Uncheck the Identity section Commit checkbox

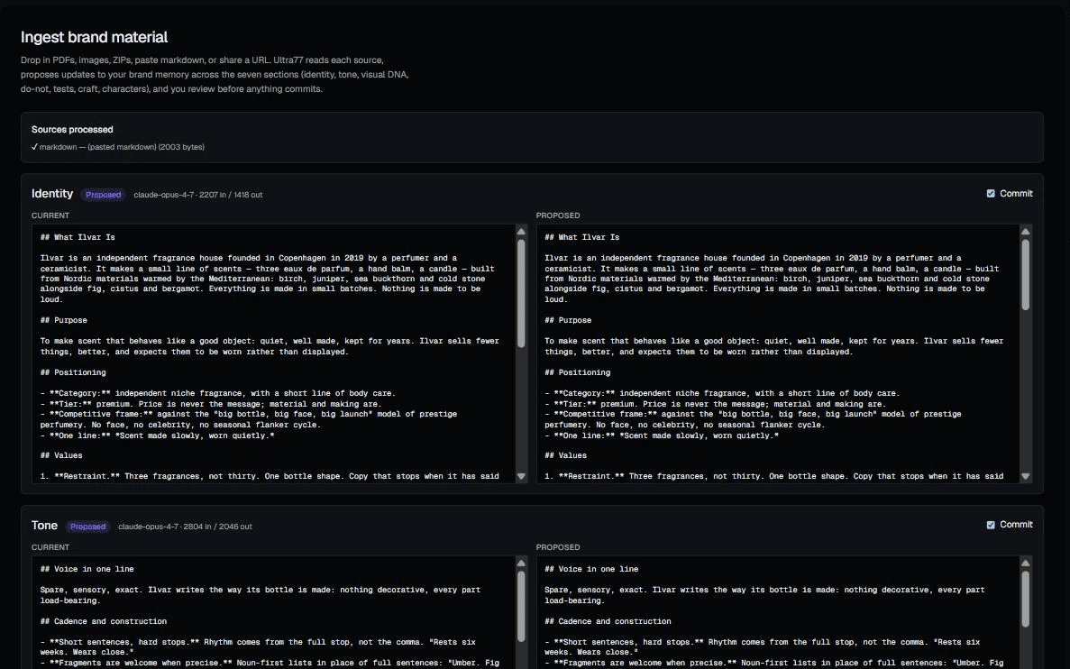click(990, 194)
